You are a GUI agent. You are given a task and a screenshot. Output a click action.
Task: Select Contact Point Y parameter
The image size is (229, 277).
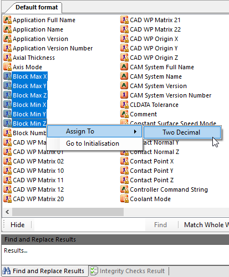click(x=151, y=171)
